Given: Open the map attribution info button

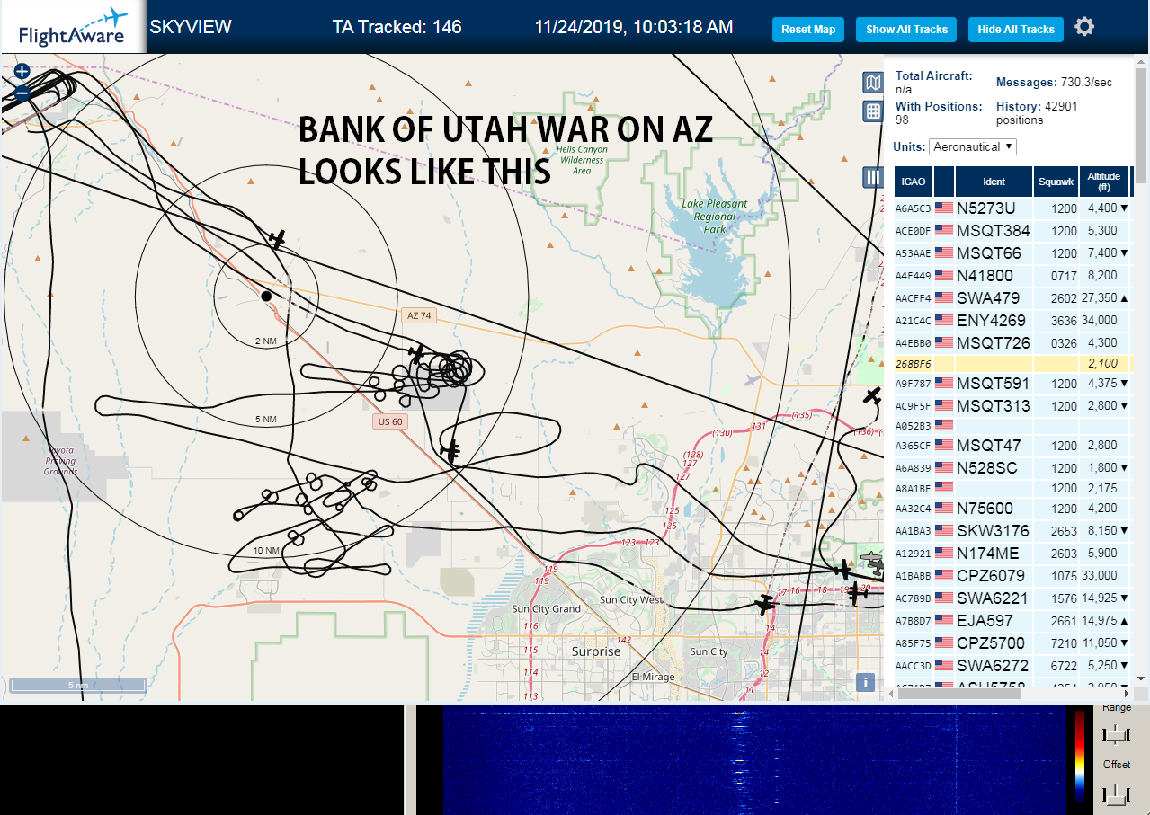Looking at the screenshot, I should pyautogui.click(x=865, y=682).
